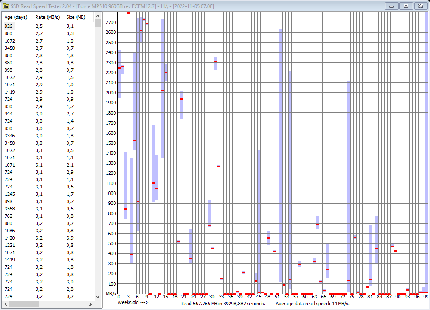Image resolution: width=430 pixels, height=310 pixels.
Task: Select the row 1072 with size 0,5
Action: click(48, 150)
